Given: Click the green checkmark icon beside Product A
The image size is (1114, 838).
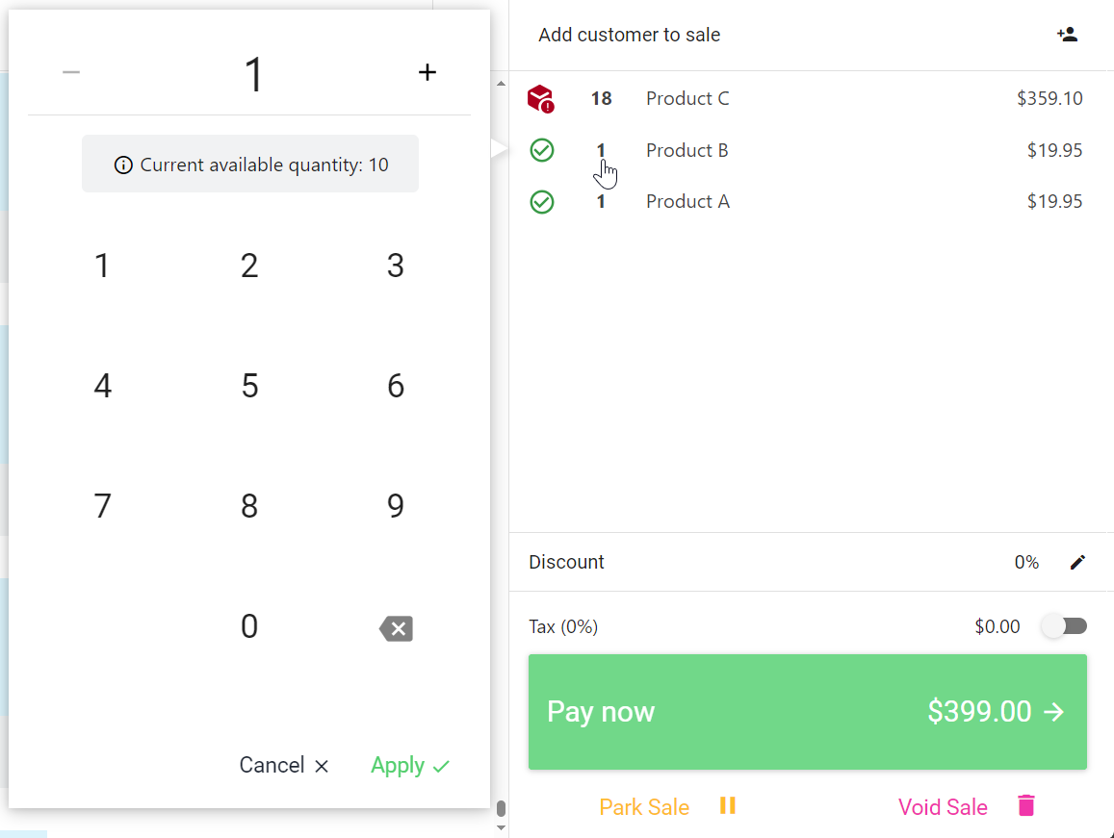Looking at the screenshot, I should point(542,202).
